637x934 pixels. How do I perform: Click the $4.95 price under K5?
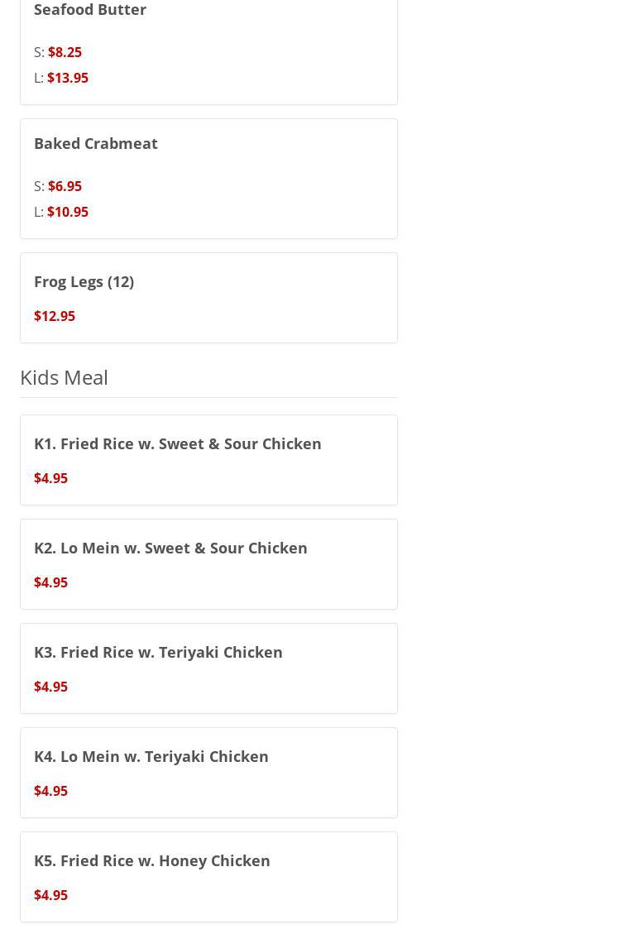point(50,895)
